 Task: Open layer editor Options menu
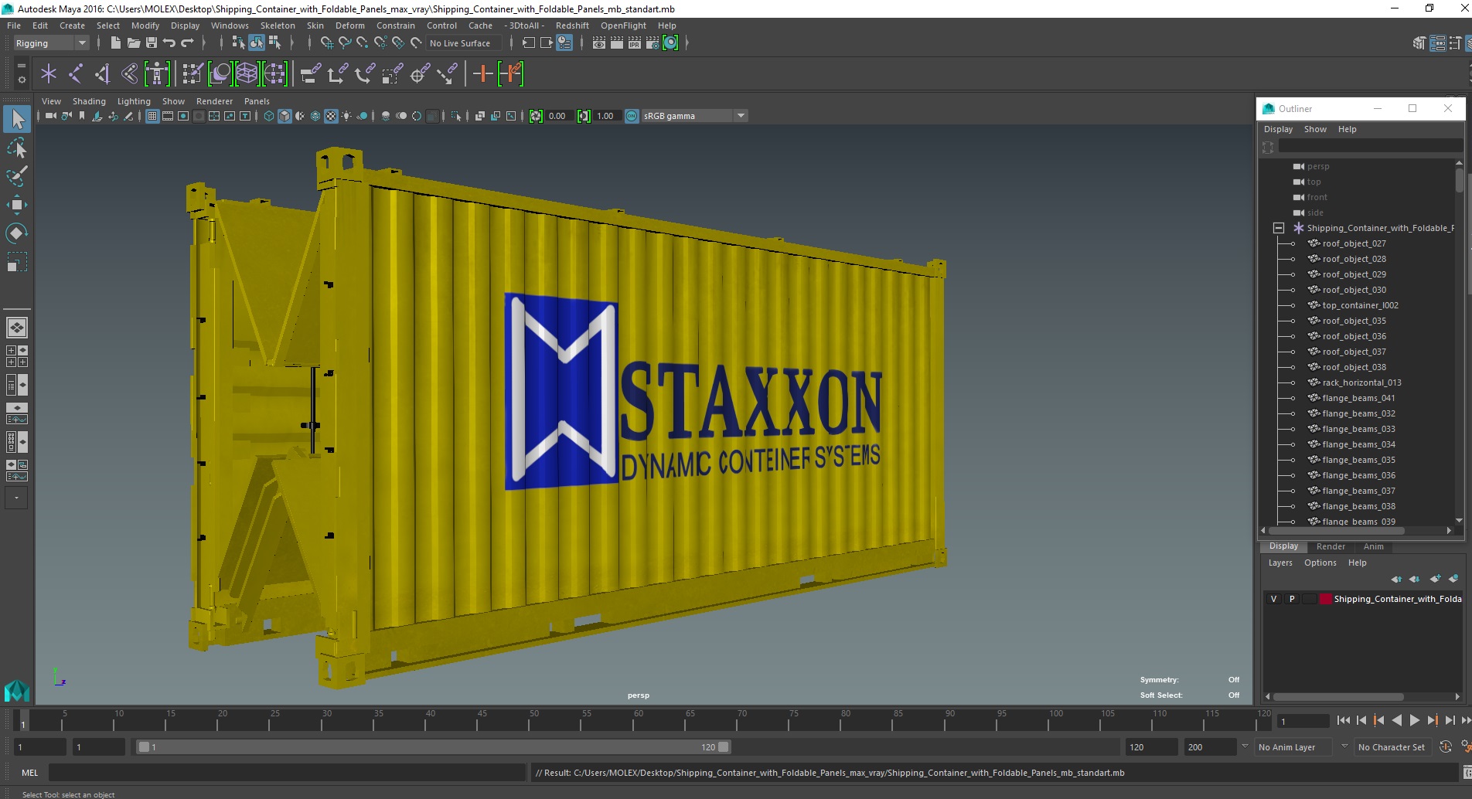[x=1320, y=563]
